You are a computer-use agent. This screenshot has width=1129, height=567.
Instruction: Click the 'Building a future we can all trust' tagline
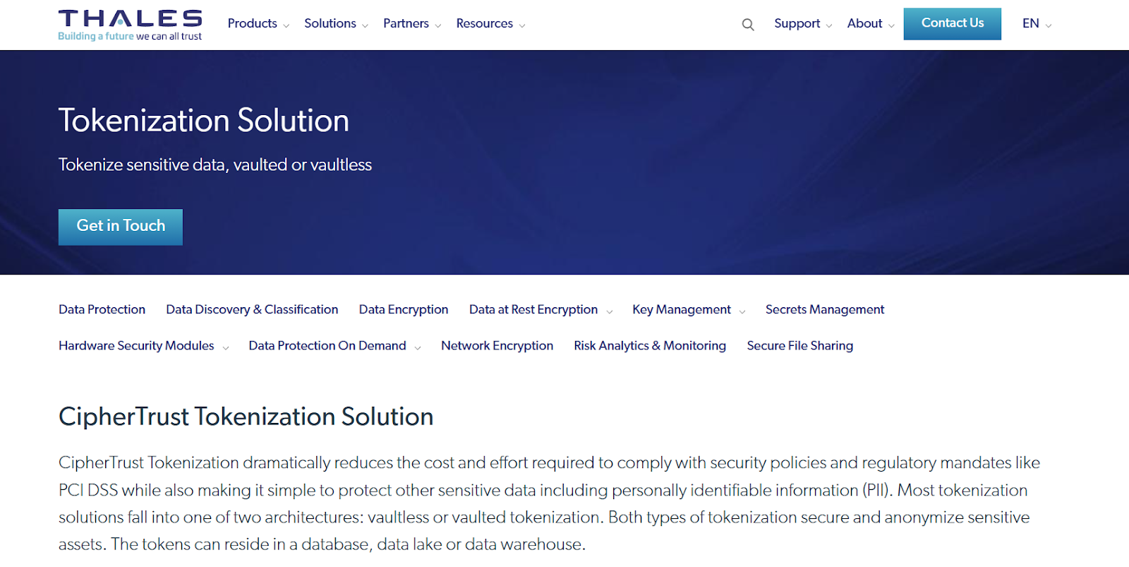pos(130,36)
